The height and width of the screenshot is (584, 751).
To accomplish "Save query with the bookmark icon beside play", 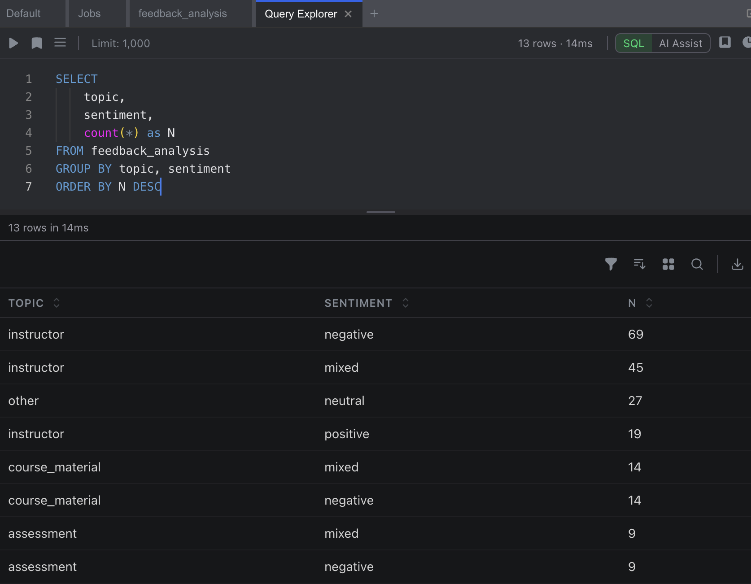I will (x=37, y=43).
